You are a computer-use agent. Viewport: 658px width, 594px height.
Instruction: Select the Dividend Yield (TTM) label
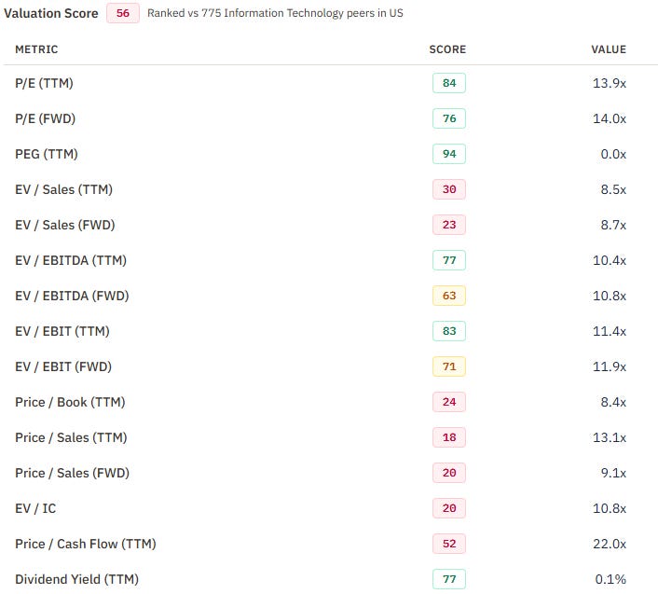76,579
